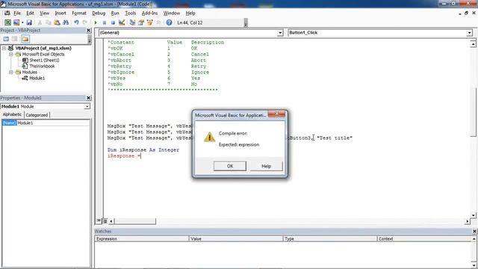Close the Project - VBAProject panel
This screenshot has height=269, width=478.
pos(88,30)
